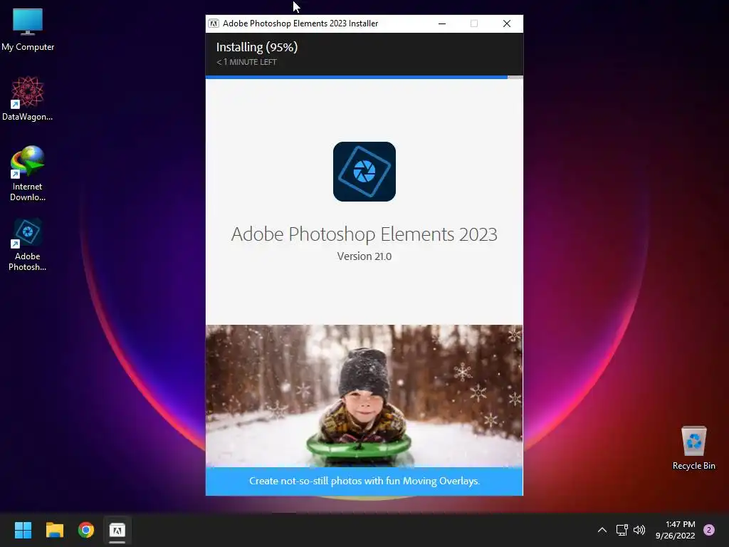Click the child on sled promotional image

coord(364,396)
